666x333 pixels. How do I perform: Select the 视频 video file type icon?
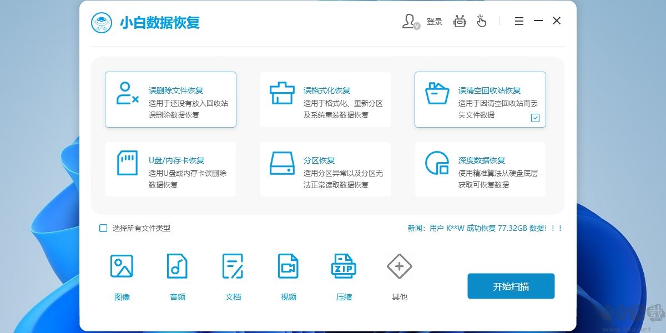tap(288, 265)
